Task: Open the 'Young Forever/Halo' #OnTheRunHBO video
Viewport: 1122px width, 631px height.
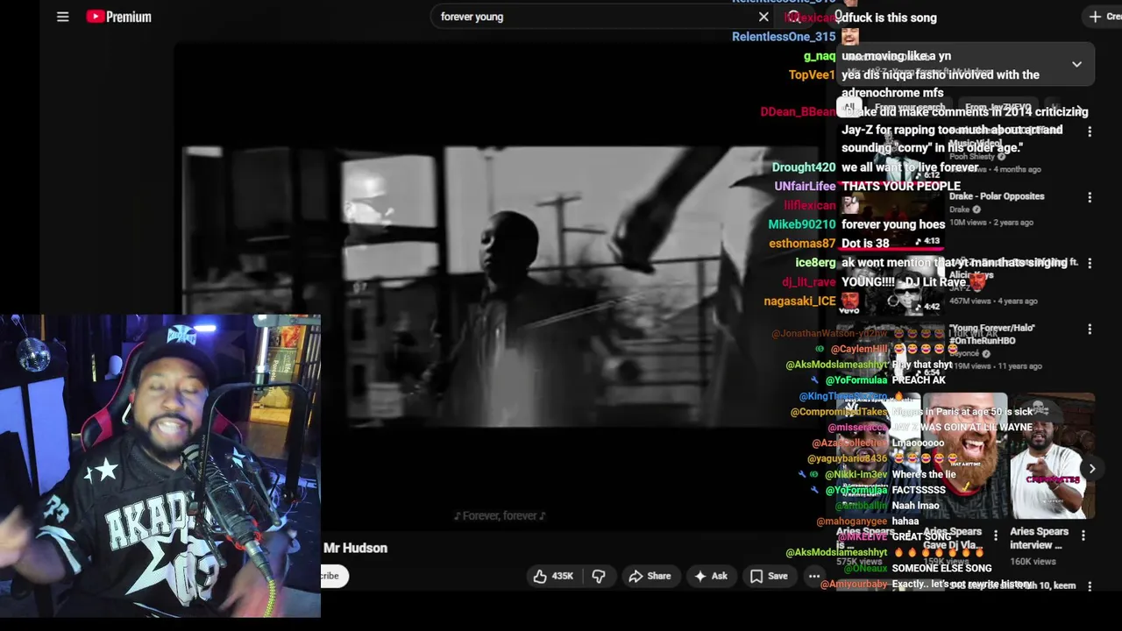Action: tap(993, 333)
